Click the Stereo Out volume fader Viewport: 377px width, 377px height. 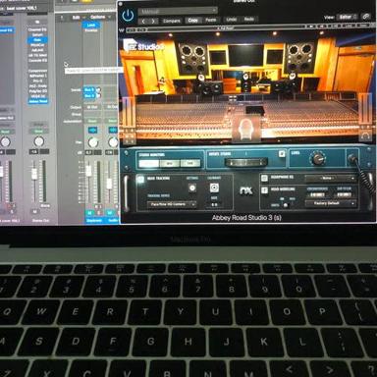point(34,174)
